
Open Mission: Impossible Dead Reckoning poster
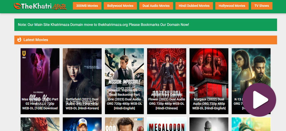(124, 81)
